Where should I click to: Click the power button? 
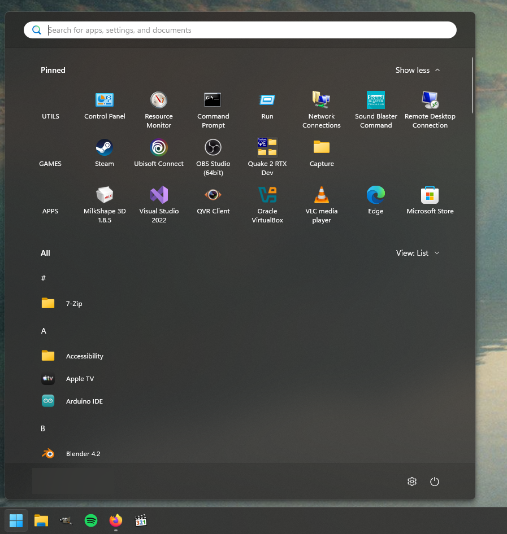(x=435, y=482)
